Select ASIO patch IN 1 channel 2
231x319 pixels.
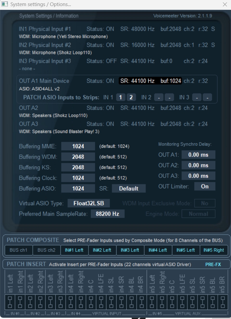coord(131,98)
